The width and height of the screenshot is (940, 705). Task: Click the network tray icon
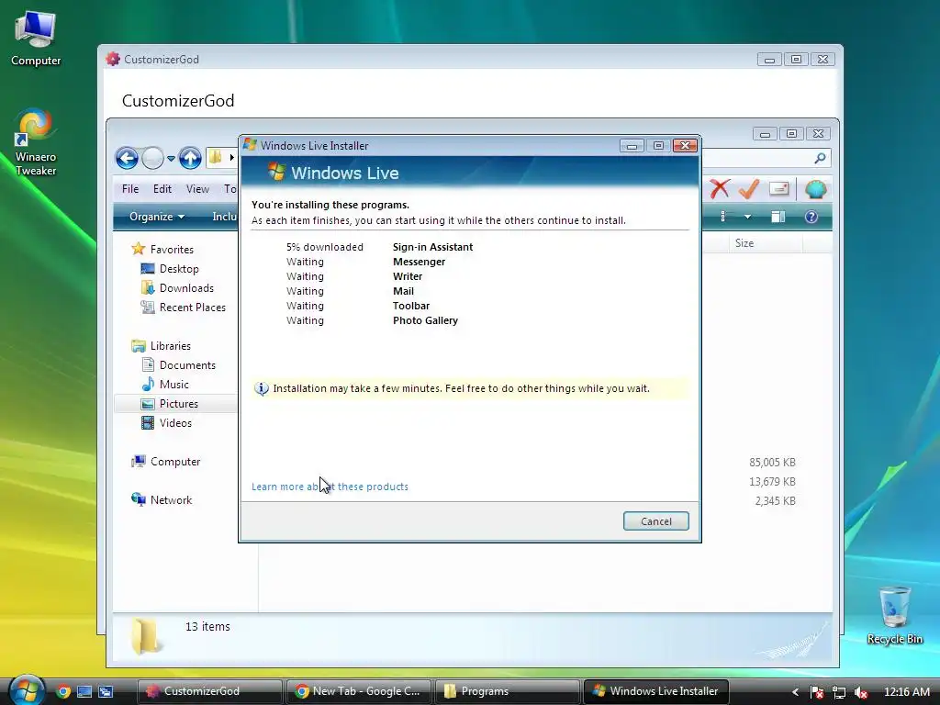click(839, 692)
